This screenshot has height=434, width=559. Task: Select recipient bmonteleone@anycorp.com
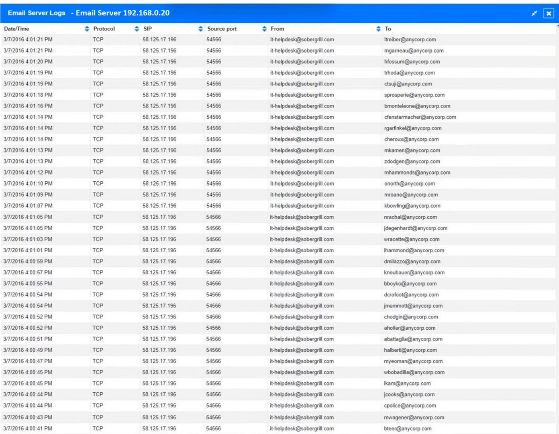pyautogui.click(x=417, y=106)
